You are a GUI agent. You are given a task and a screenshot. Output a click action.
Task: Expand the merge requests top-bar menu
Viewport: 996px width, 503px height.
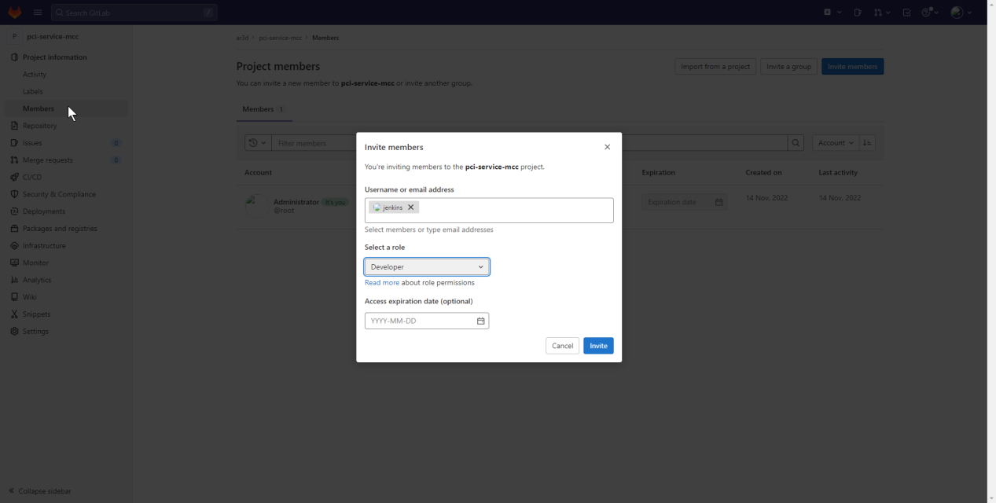tap(882, 13)
